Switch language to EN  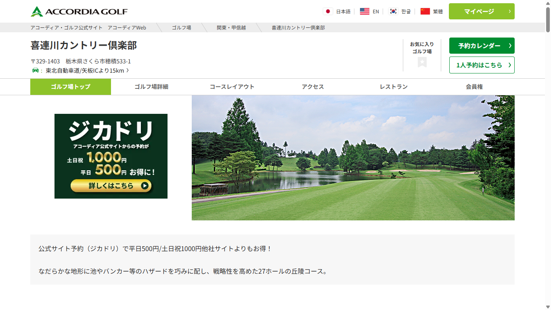point(376,12)
